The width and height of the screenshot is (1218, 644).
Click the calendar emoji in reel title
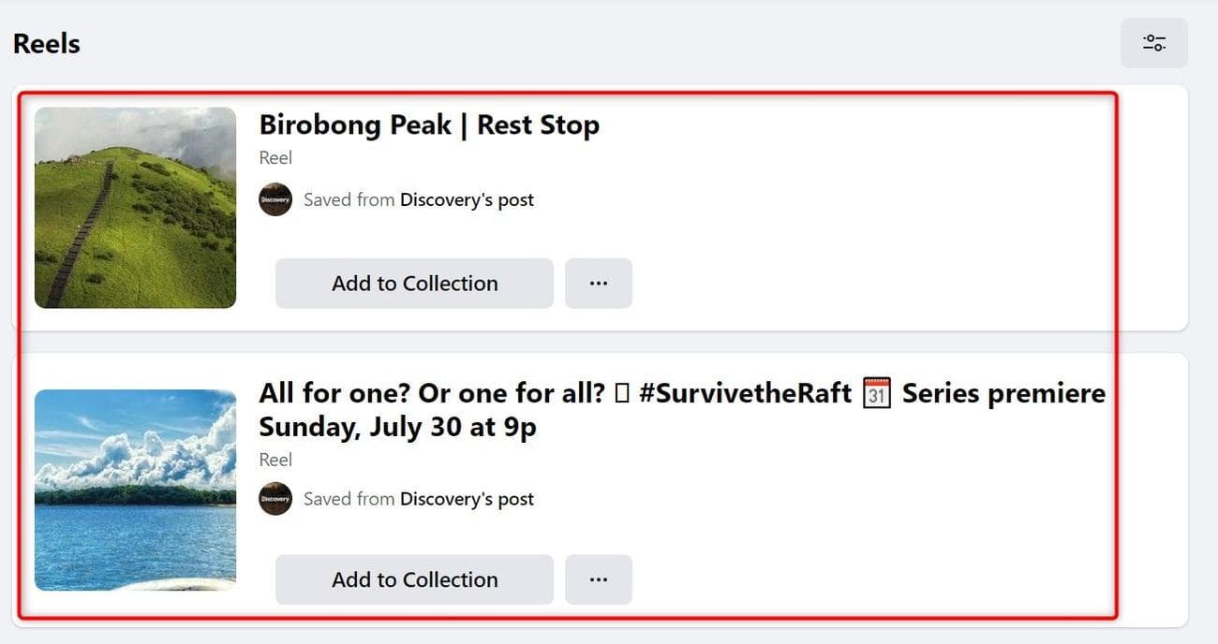[x=876, y=393]
